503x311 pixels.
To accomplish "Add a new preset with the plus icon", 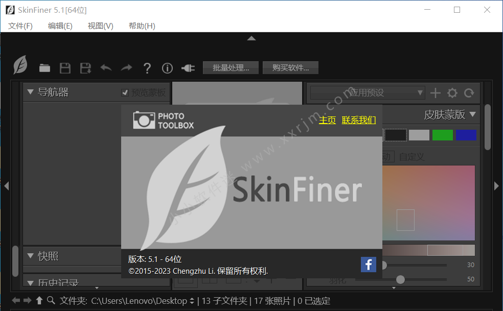I will point(436,93).
